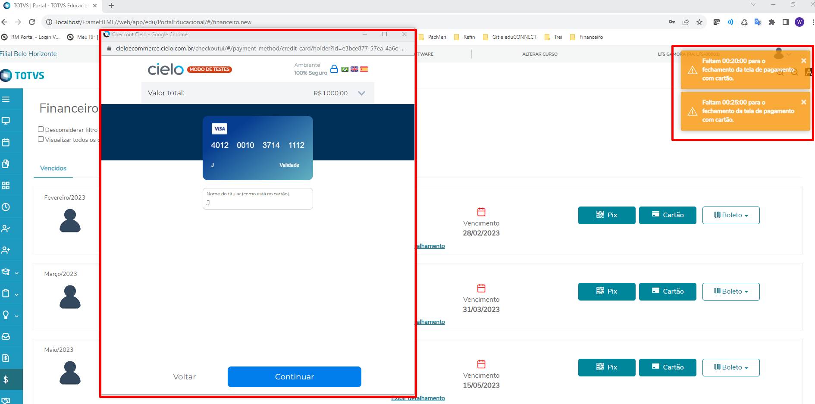815x404 pixels.
Task: Dismiss the 00:20:00 payment warning toast
Action: coord(804,61)
